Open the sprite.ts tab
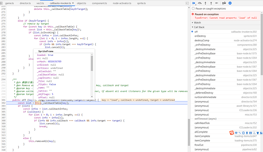The width and height of the screenshot is (263, 152). (x=141, y=3)
